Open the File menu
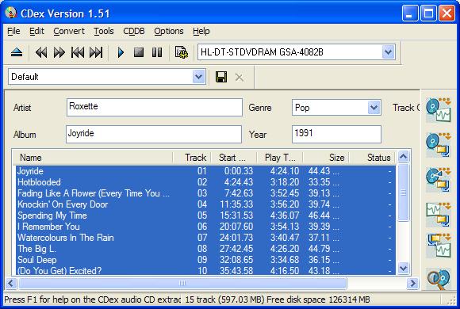The image size is (460, 309). (13, 31)
